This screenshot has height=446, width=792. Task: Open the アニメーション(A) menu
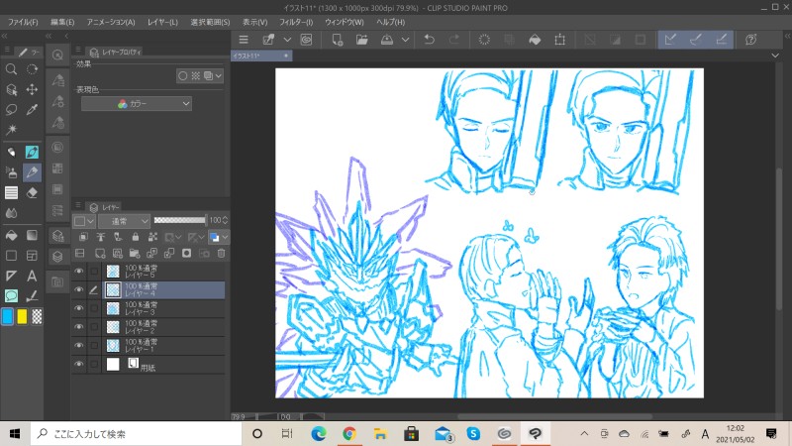point(111,22)
